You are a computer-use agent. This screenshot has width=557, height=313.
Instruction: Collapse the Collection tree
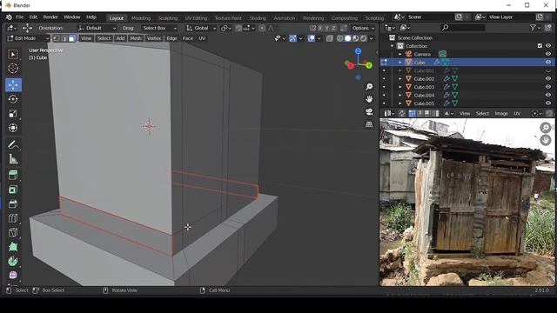click(393, 46)
